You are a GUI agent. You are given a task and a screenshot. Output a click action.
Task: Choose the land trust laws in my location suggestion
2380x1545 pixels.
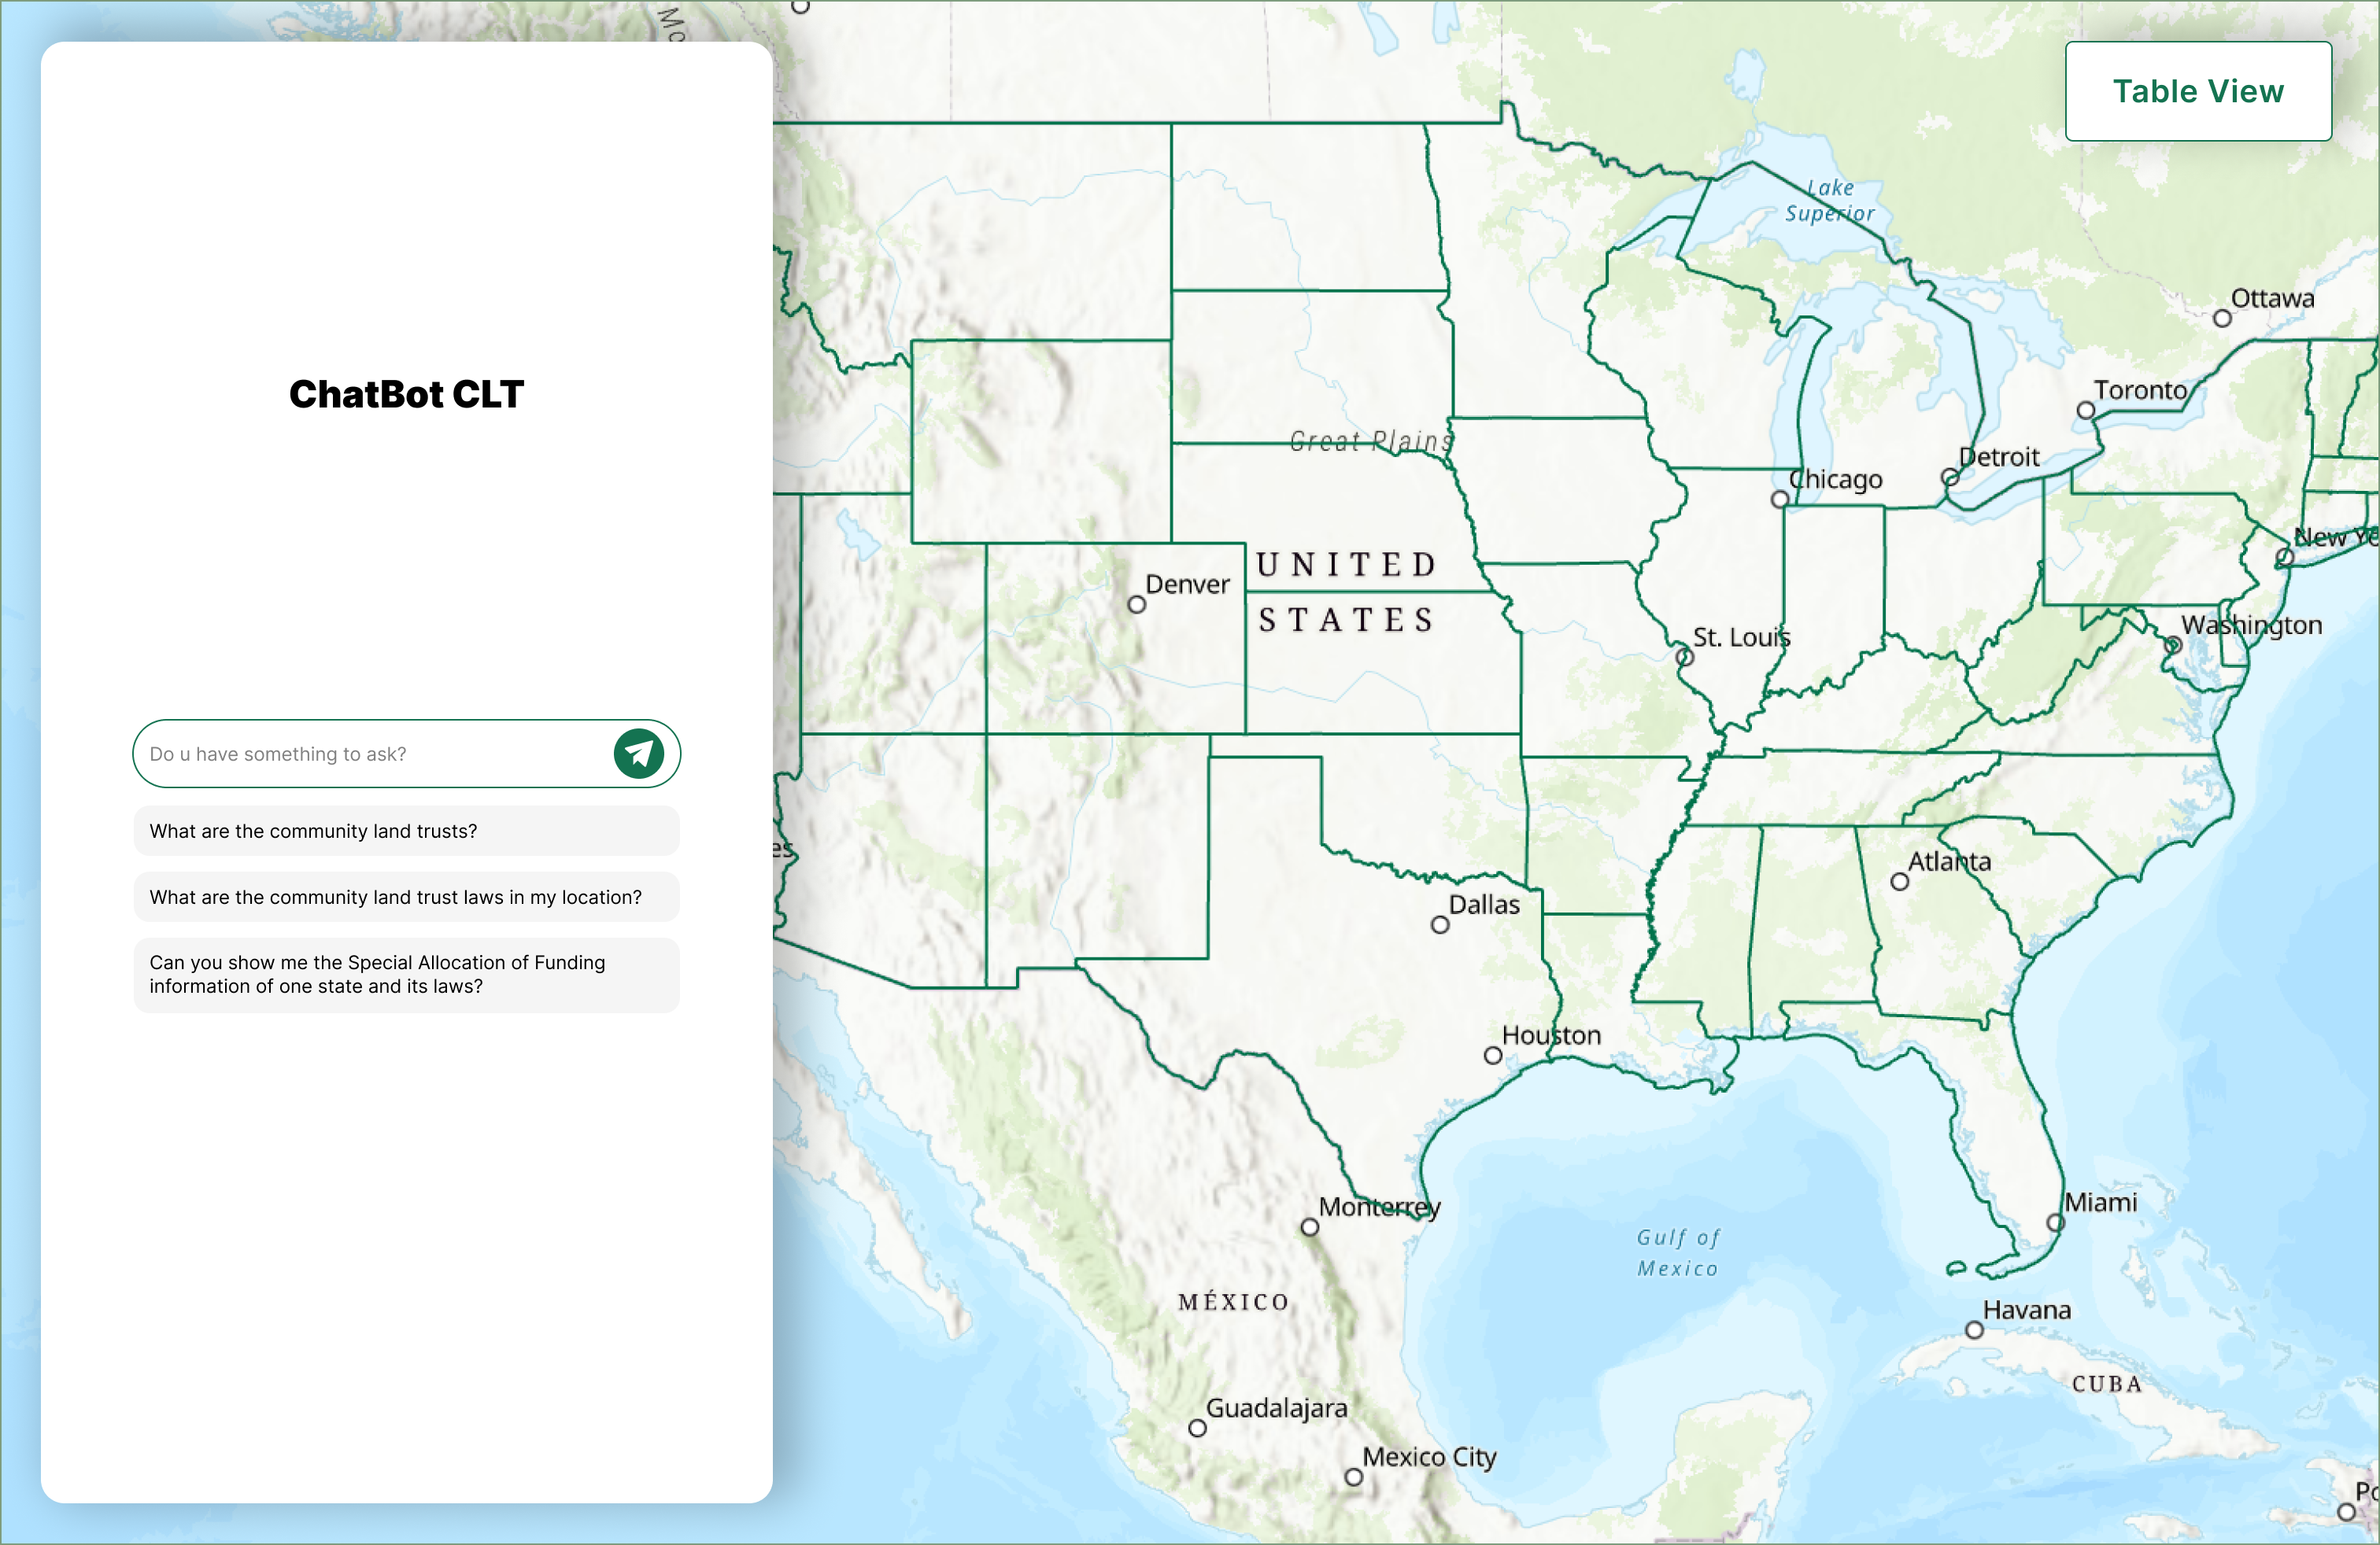point(406,897)
